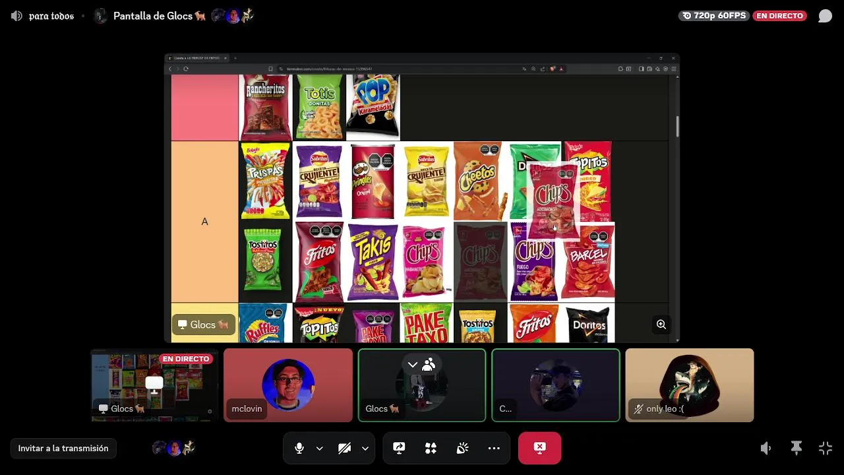Open camera options dropdown arrow

coord(365,449)
